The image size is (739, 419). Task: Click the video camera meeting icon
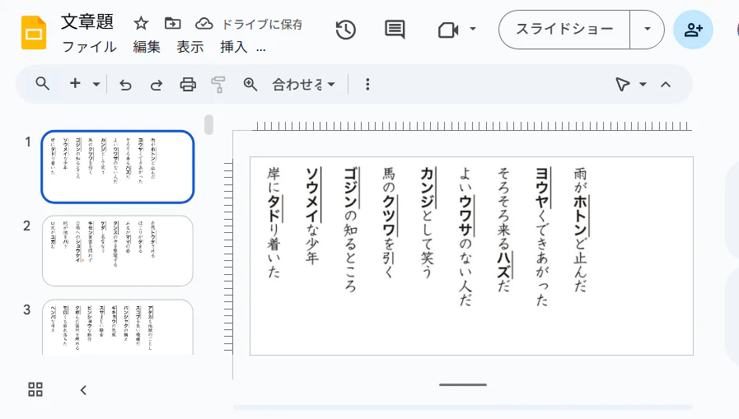pyautogui.click(x=448, y=30)
